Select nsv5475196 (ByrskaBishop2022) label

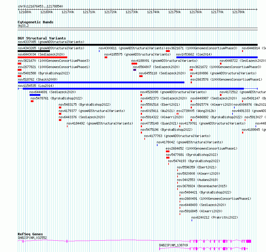(166, 130)
